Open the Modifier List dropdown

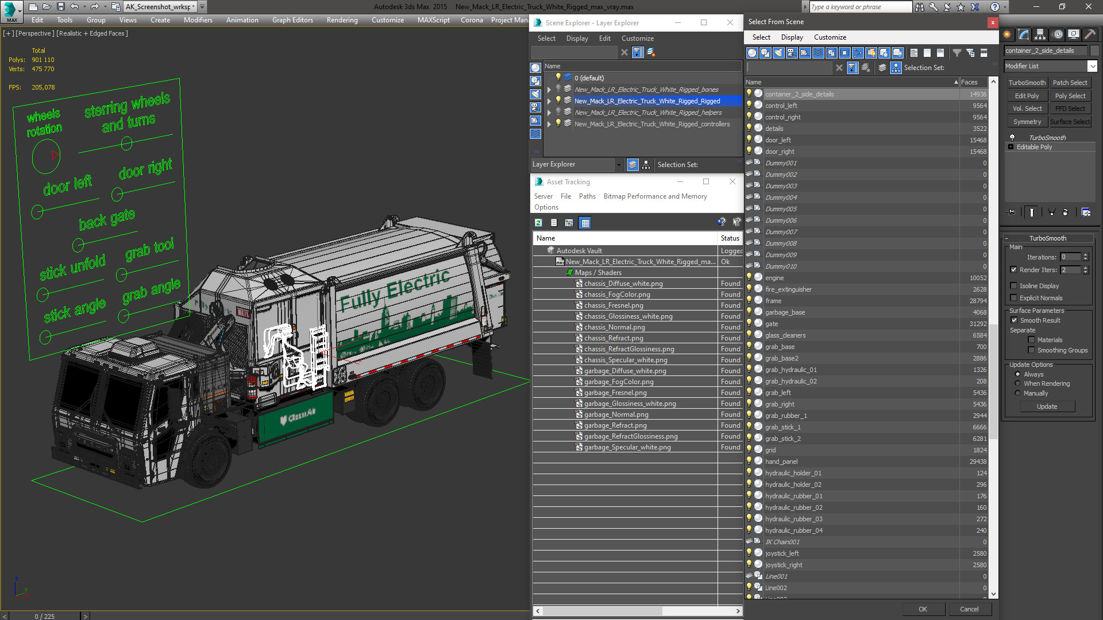(x=1092, y=66)
